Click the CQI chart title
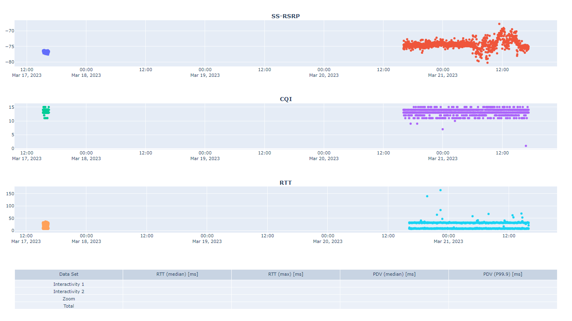Viewport: 572px width, 321px height. [286, 99]
